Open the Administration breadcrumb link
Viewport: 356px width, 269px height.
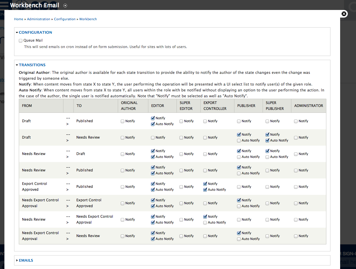coord(38,19)
